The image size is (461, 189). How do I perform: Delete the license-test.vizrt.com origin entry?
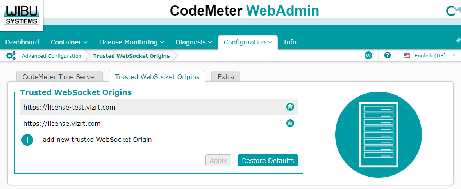(290, 107)
